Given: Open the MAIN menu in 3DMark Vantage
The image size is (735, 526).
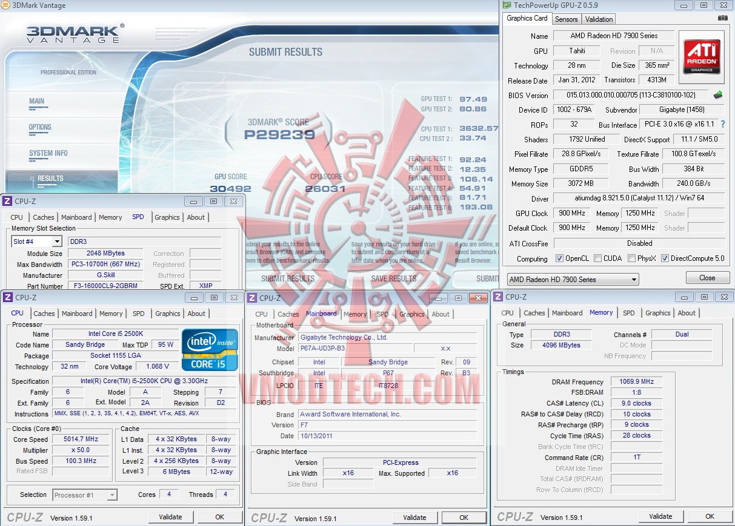Looking at the screenshot, I should (x=37, y=102).
